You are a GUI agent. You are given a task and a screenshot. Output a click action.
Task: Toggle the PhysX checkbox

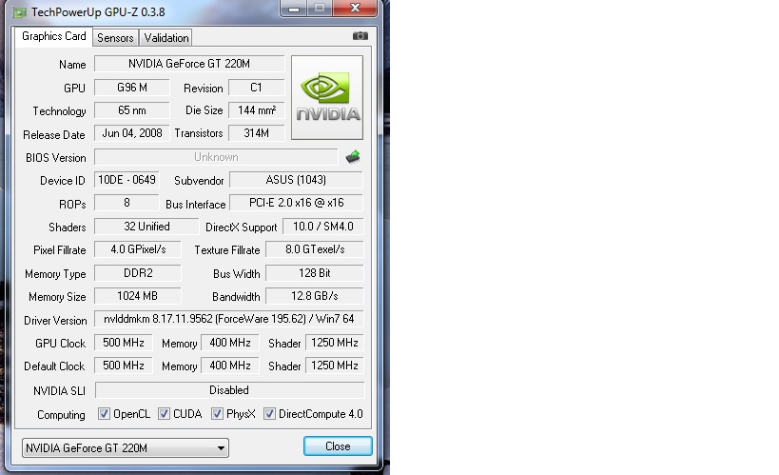pos(217,414)
